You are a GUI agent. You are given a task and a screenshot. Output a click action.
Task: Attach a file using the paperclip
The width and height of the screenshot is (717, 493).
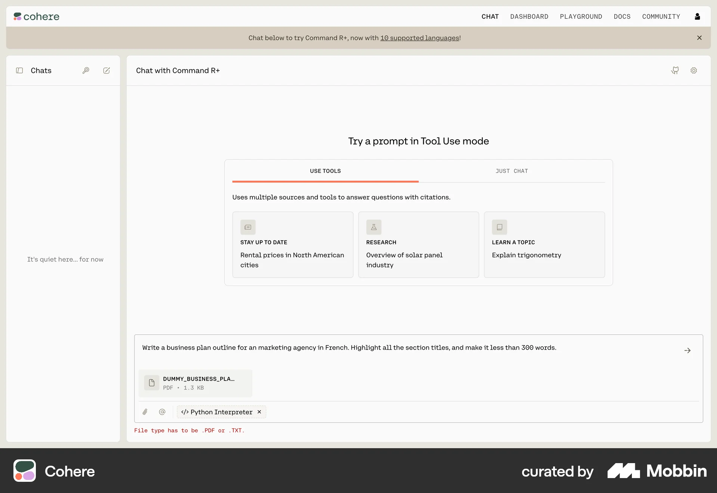click(145, 412)
